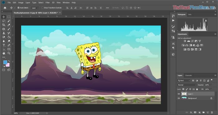
Task: Hide Layer 1 with its eye icon
Action: coord(179,94)
